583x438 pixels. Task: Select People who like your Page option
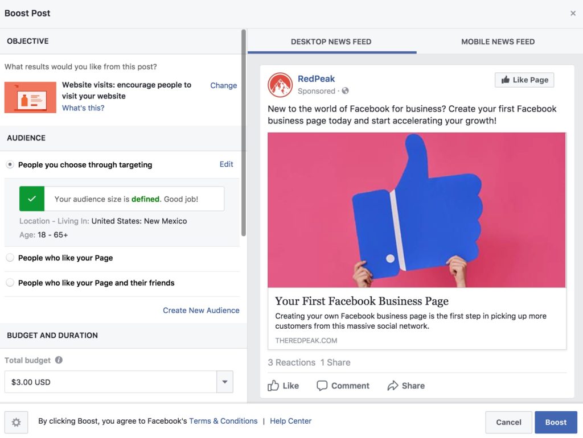pos(10,258)
